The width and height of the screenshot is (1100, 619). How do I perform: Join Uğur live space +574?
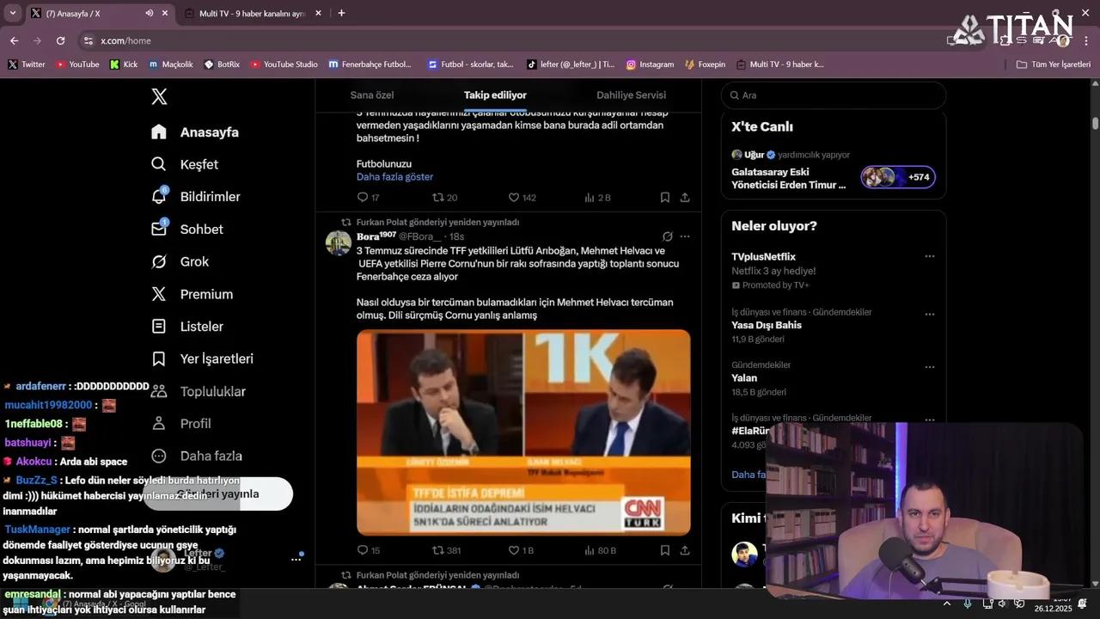(898, 177)
